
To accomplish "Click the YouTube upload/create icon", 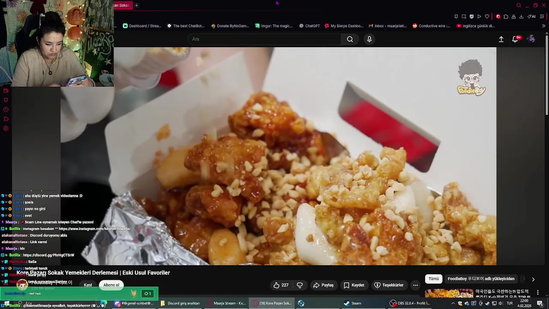I will pyautogui.click(x=501, y=39).
